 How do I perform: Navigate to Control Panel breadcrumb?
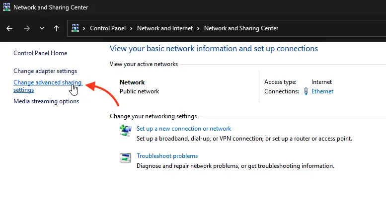(x=108, y=28)
